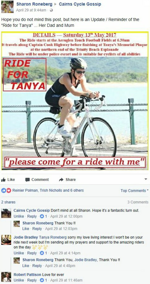
Task: Click the Comment speech bubble icon
Action: pyautogui.click(x=28, y=180)
